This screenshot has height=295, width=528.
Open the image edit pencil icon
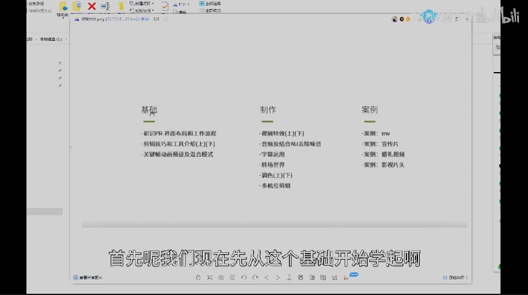coord(334,278)
